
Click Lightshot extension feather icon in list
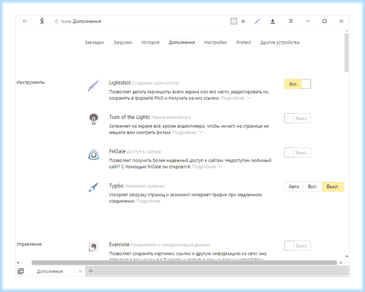93,85
